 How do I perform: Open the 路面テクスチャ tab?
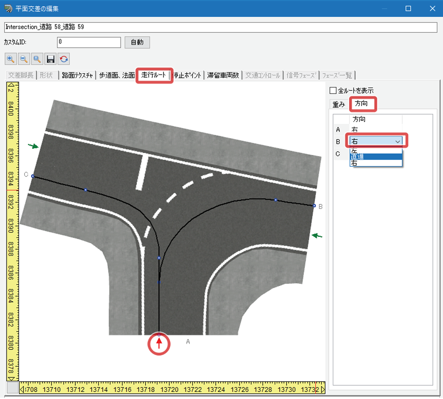77,75
